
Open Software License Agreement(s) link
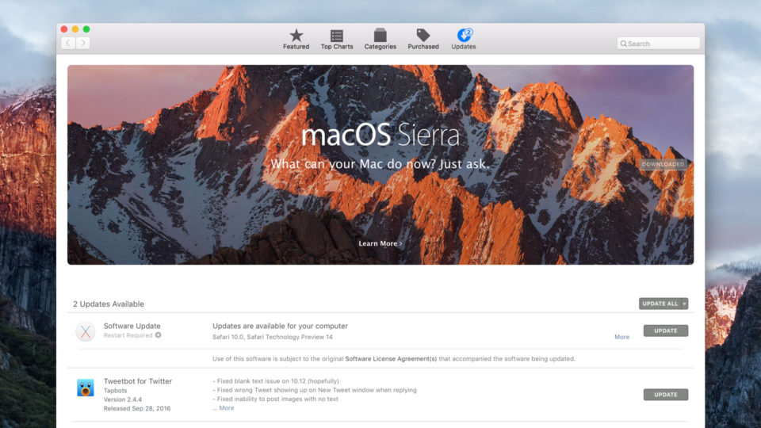point(391,358)
